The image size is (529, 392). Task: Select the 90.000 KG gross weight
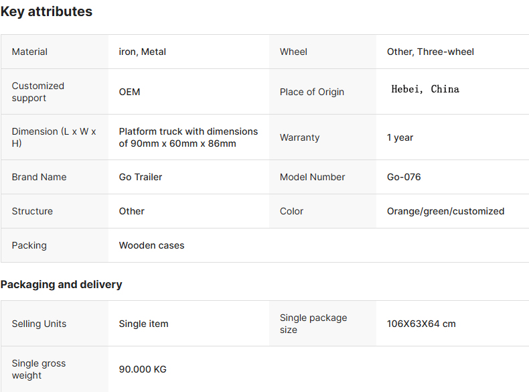tap(143, 369)
